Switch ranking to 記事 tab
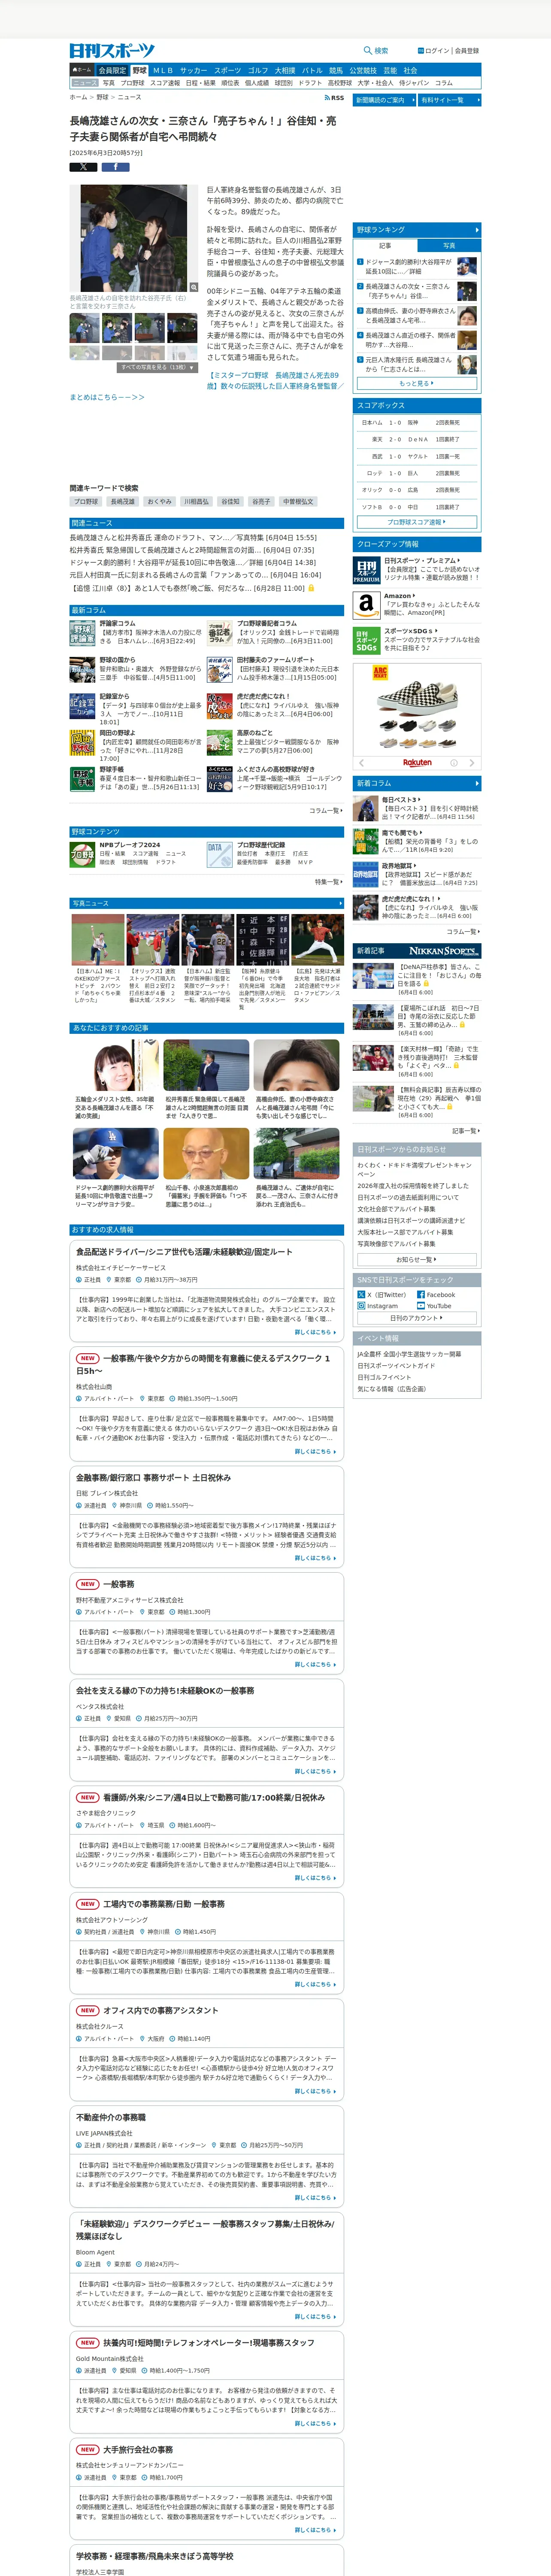This screenshot has width=551, height=2576. coord(386,245)
